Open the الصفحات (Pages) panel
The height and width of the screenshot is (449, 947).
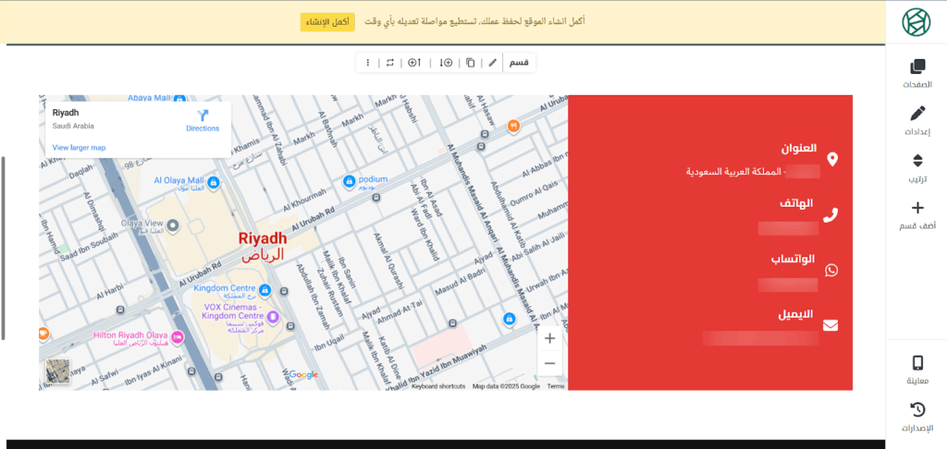(916, 74)
